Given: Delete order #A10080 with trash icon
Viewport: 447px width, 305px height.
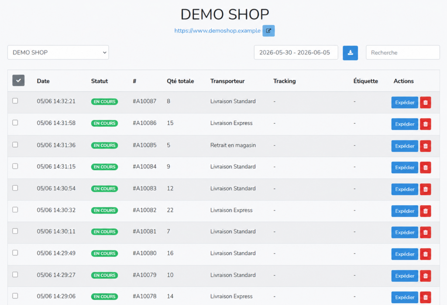Looking at the screenshot, I should pyautogui.click(x=425, y=254).
